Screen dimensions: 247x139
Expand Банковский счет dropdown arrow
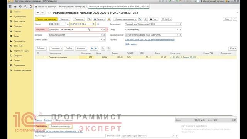(x=178, y=35)
